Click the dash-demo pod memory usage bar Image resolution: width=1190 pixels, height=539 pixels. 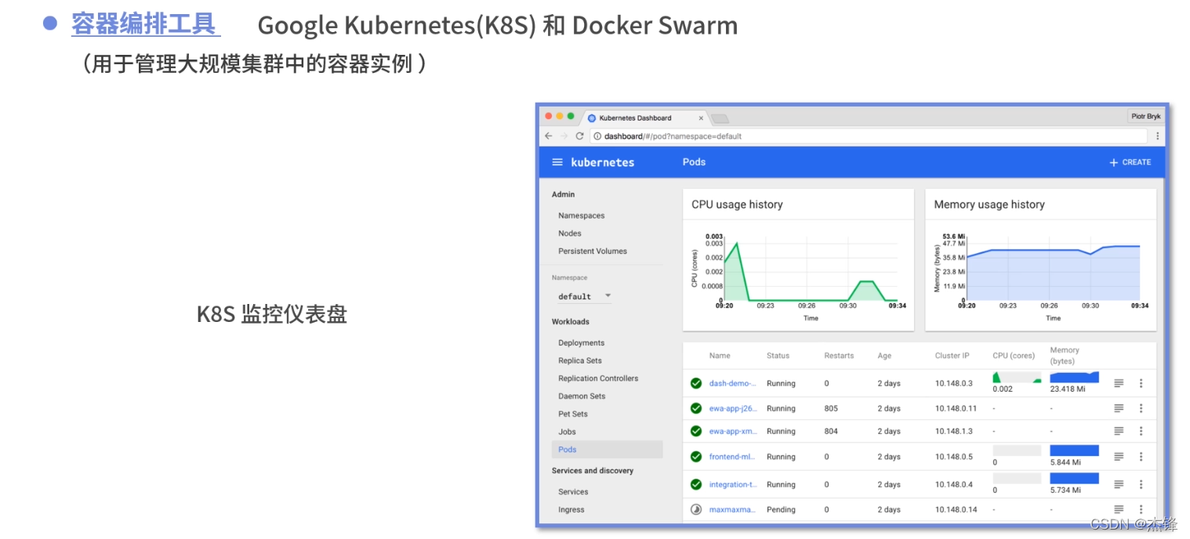[x=1074, y=377]
